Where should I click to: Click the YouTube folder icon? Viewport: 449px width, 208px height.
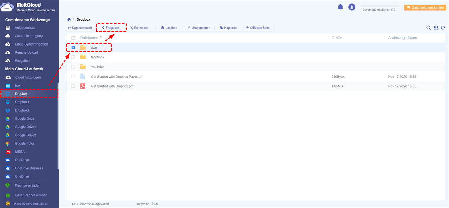[x=83, y=67]
